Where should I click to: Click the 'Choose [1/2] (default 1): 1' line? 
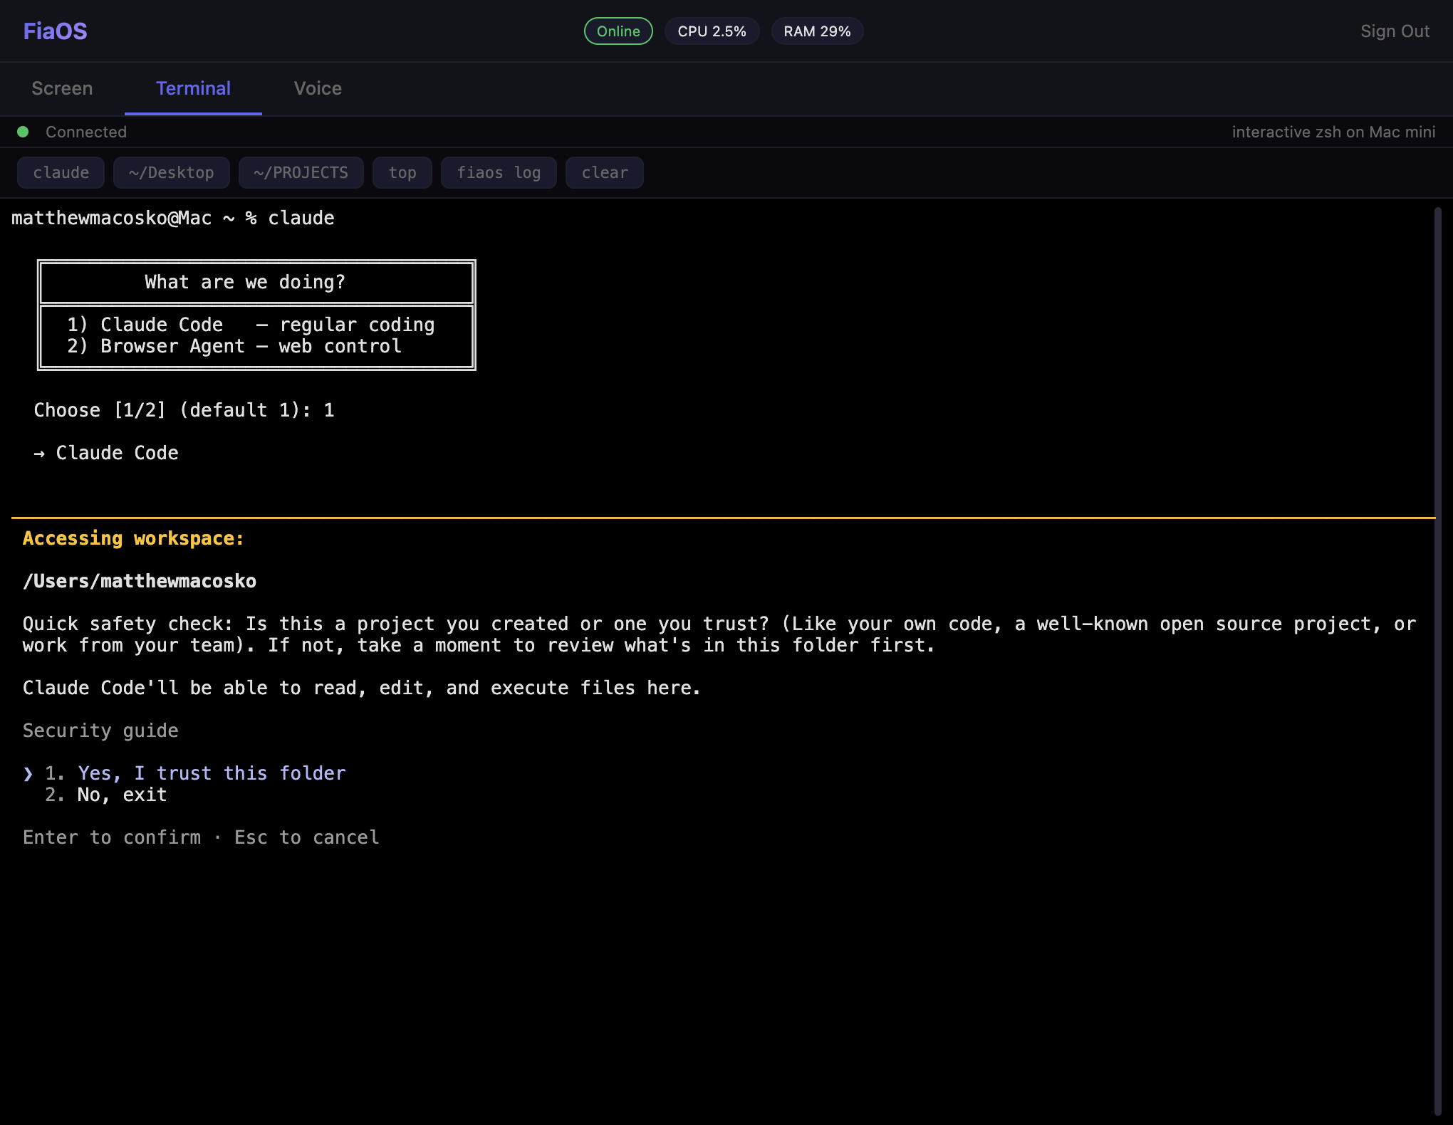[x=184, y=410]
